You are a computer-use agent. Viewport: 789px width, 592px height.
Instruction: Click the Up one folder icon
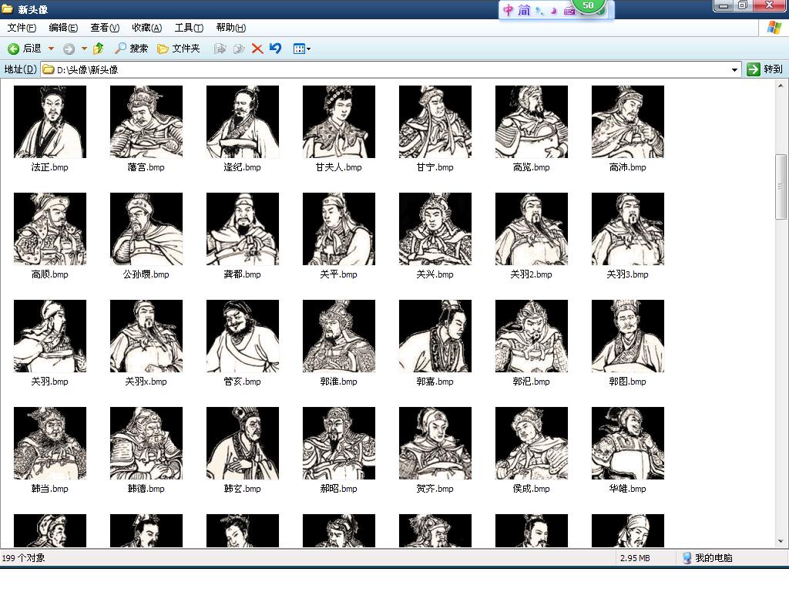pos(98,49)
